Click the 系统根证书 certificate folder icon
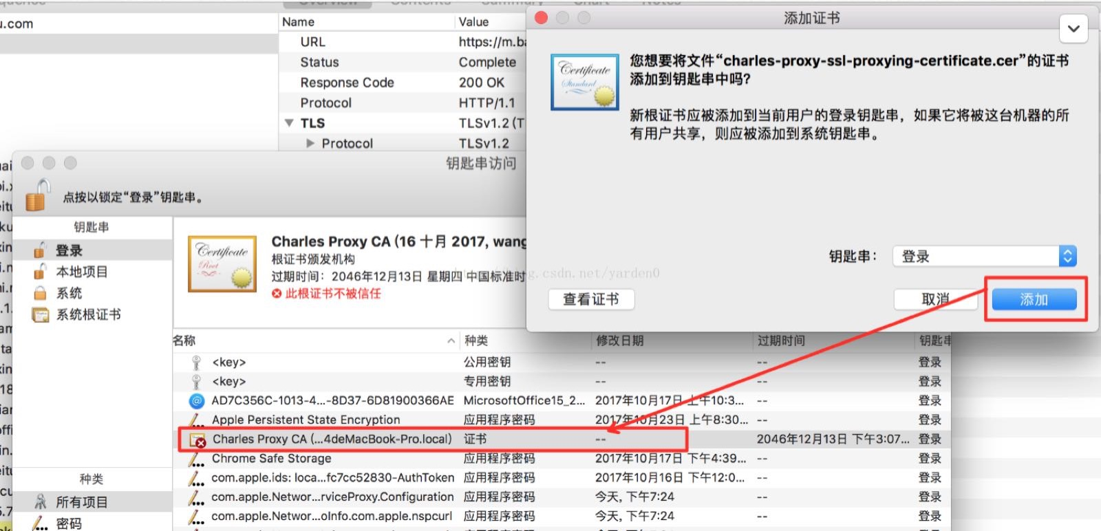Viewport: 1101px width, 531px height. click(x=41, y=315)
